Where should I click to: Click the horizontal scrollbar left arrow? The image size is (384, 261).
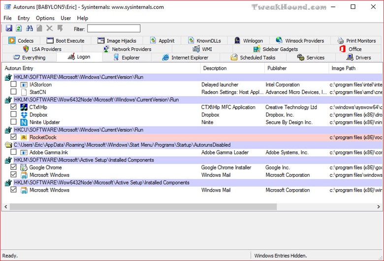[6, 207]
